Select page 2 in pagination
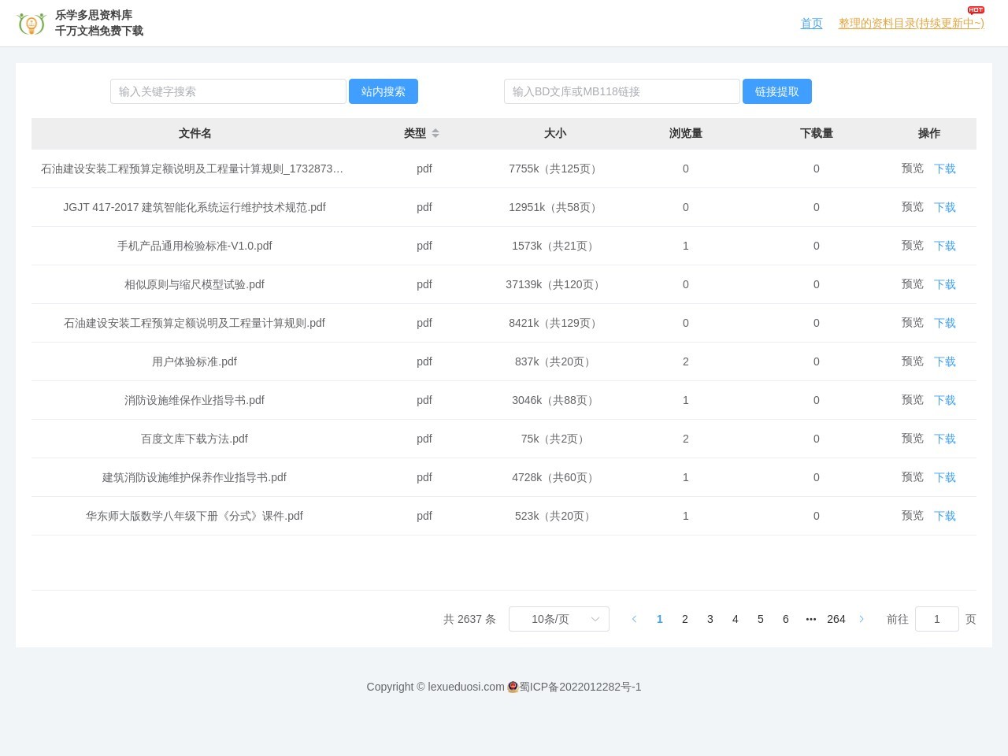This screenshot has height=756, width=1008. [685, 619]
